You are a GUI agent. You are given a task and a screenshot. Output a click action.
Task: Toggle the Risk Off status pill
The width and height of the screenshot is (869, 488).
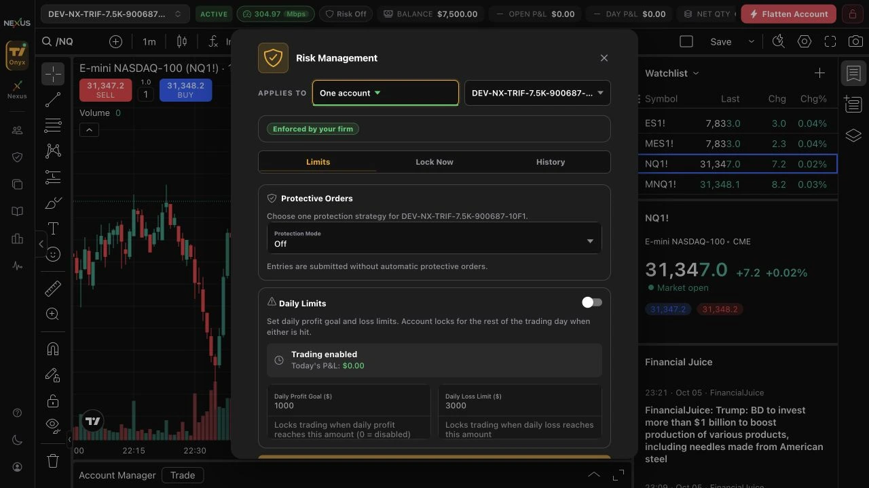pyautogui.click(x=346, y=14)
